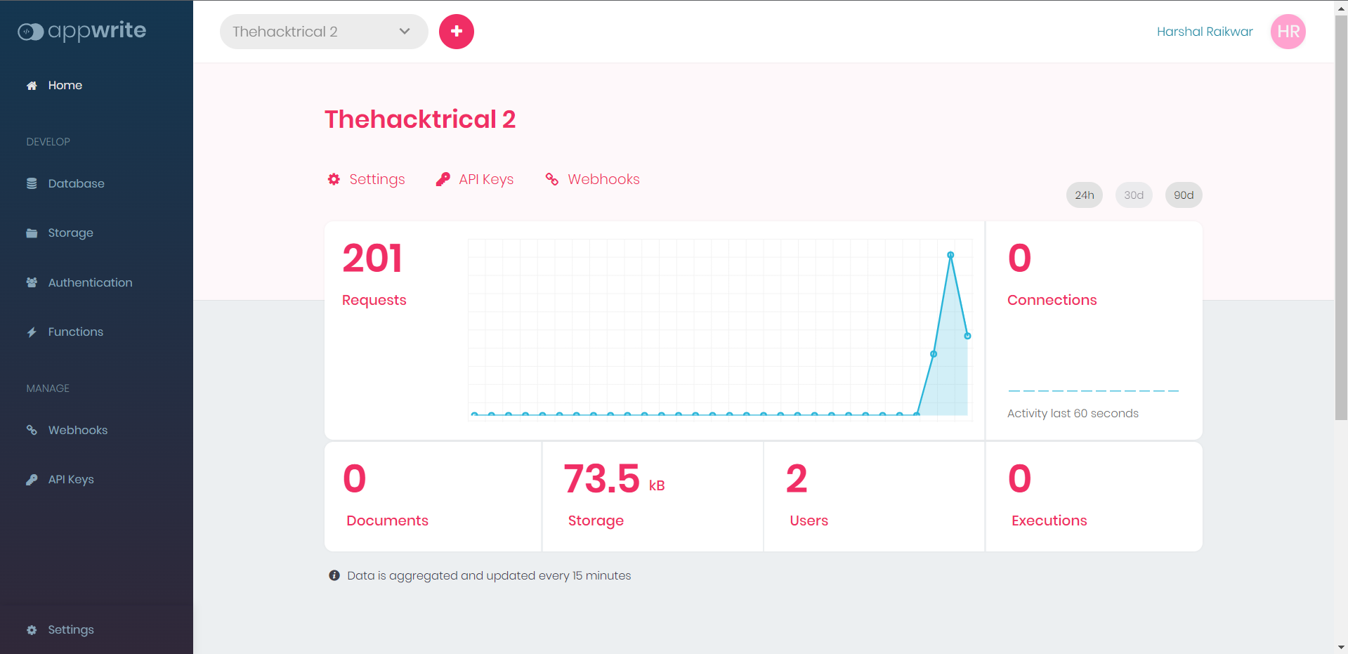Click the Executions card

1094,497
